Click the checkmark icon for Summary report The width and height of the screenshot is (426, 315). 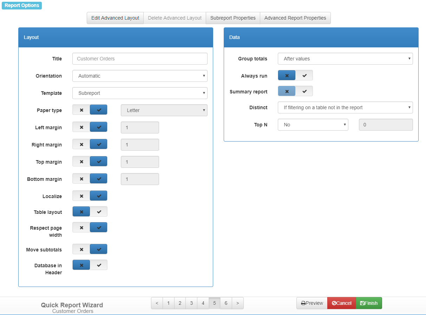pos(304,91)
